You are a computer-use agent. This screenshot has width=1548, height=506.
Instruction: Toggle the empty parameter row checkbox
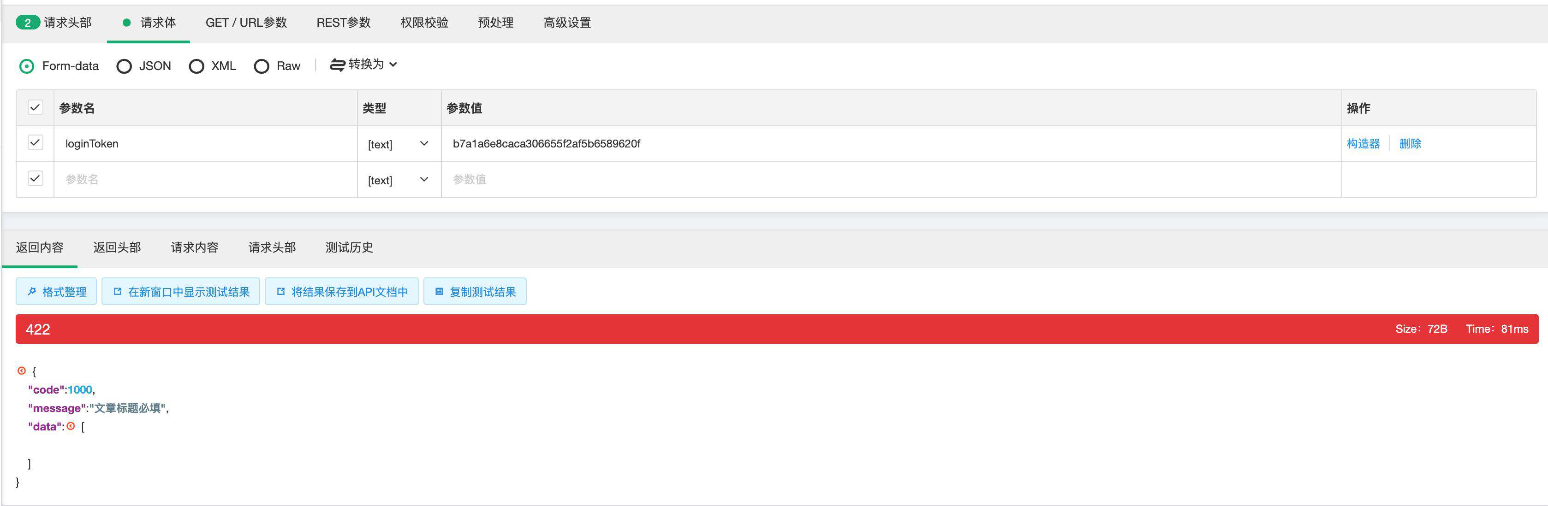[36, 178]
